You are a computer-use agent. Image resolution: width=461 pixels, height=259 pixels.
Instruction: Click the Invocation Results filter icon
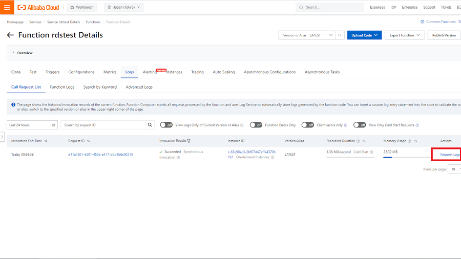point(188,141)
